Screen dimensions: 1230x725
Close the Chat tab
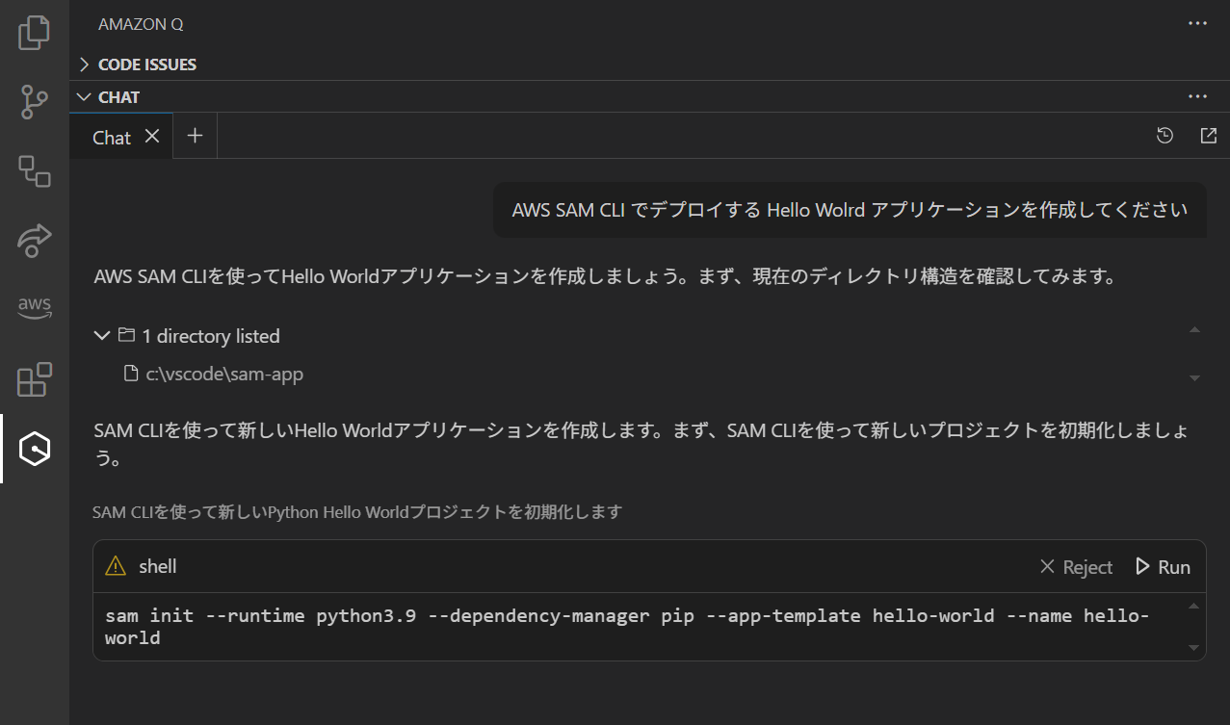(151, 136)
